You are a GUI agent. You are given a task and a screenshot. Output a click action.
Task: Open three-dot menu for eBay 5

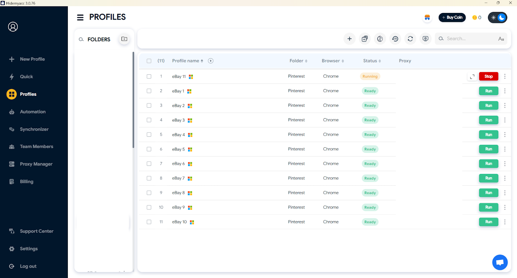(x=505, y=149)
